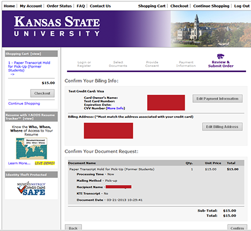Open the Home menu item

pyautogui.click(x=9, y=6)
